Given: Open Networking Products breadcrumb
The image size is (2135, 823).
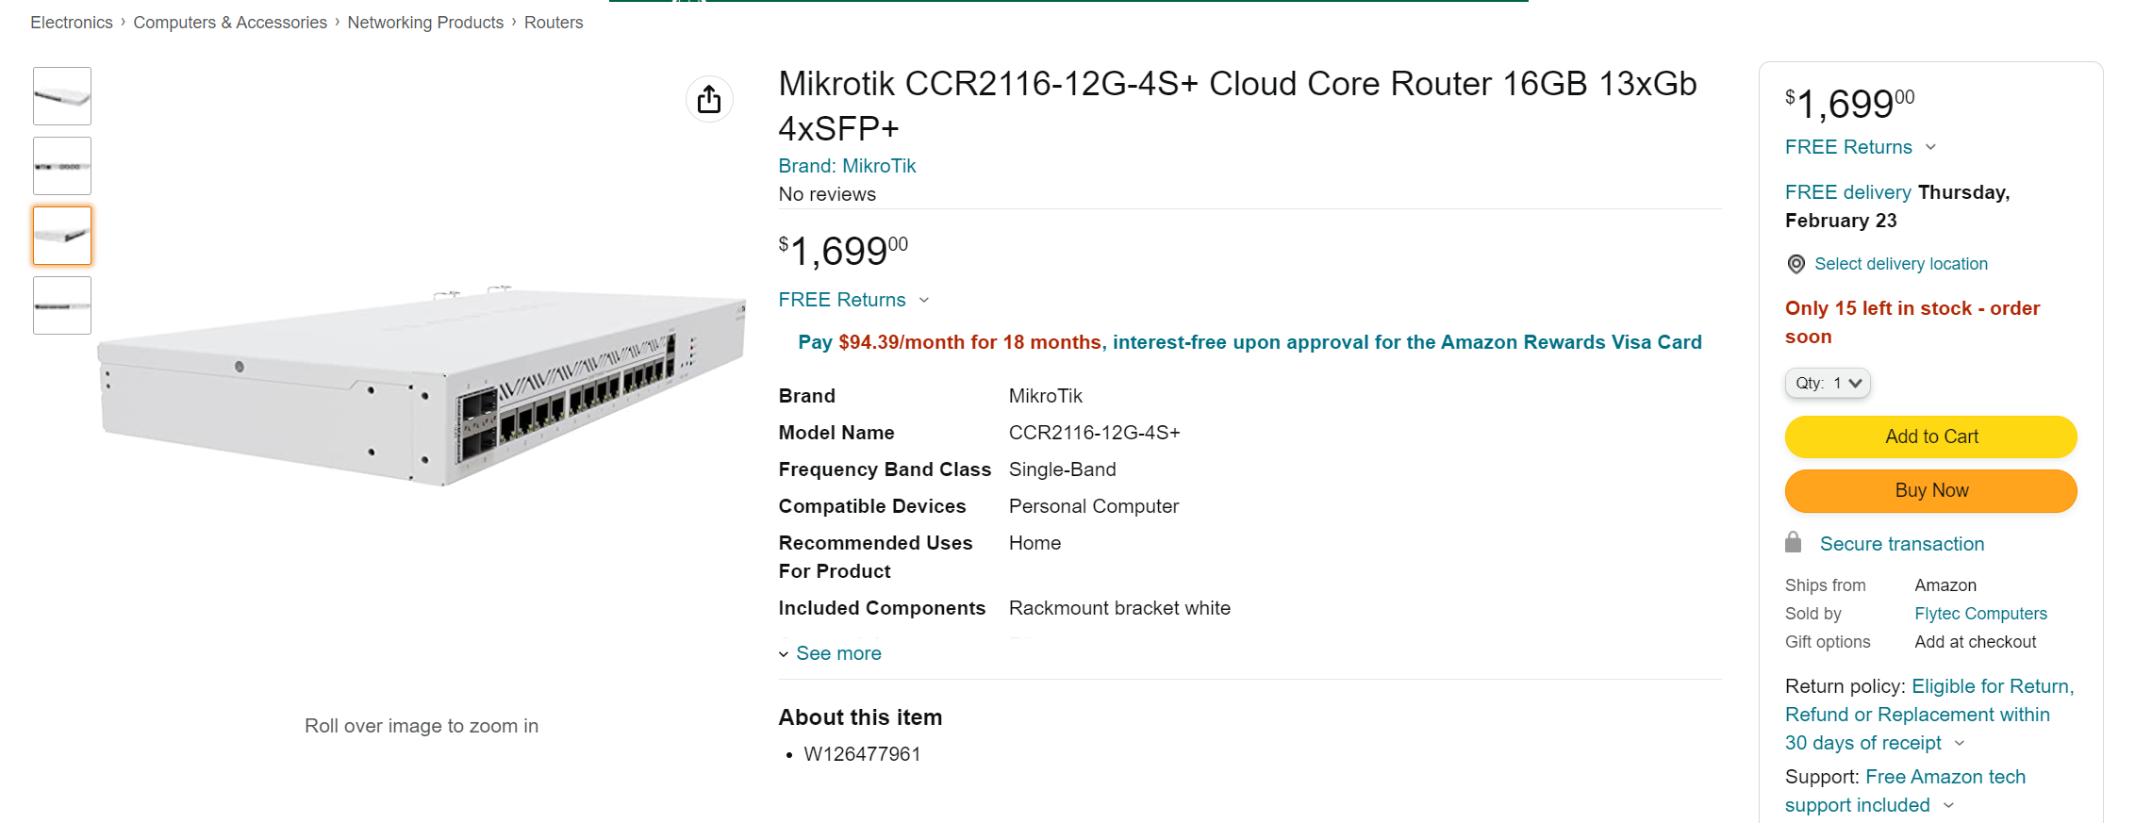Looking at the screenshot, I should click(425, 23).
